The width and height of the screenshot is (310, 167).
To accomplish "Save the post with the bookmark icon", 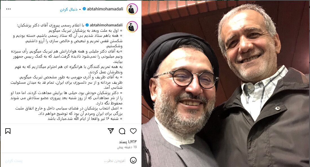I will (x=8, y=131).
